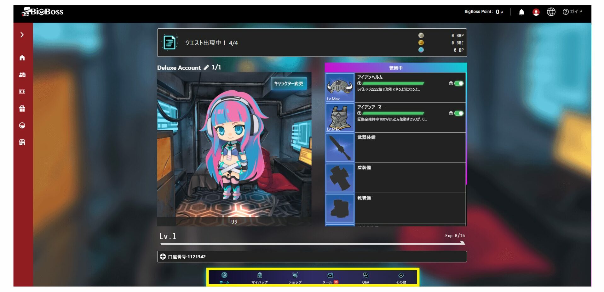
Task: Expand the left sidebar with the chevron arrow
Action: tap(22, 35)
